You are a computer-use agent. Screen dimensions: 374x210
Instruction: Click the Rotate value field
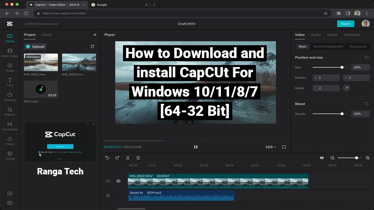[x=326, y=88]
